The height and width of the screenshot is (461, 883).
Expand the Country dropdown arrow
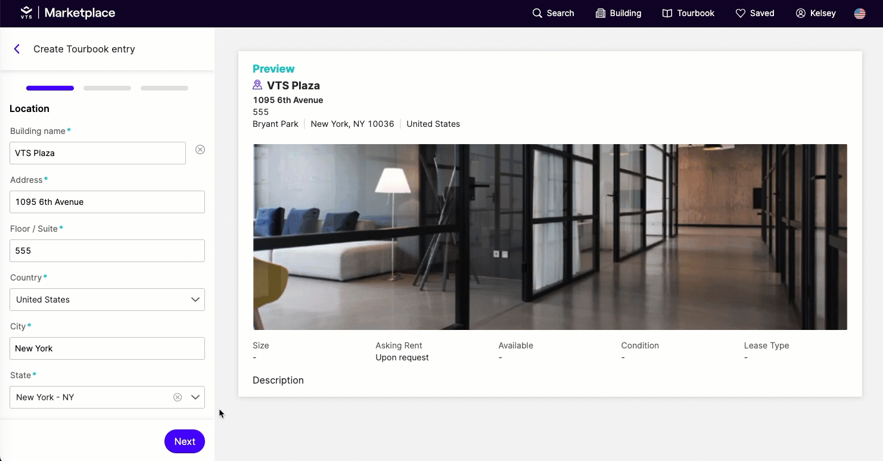pyautogui.click(x=195, y=300)
